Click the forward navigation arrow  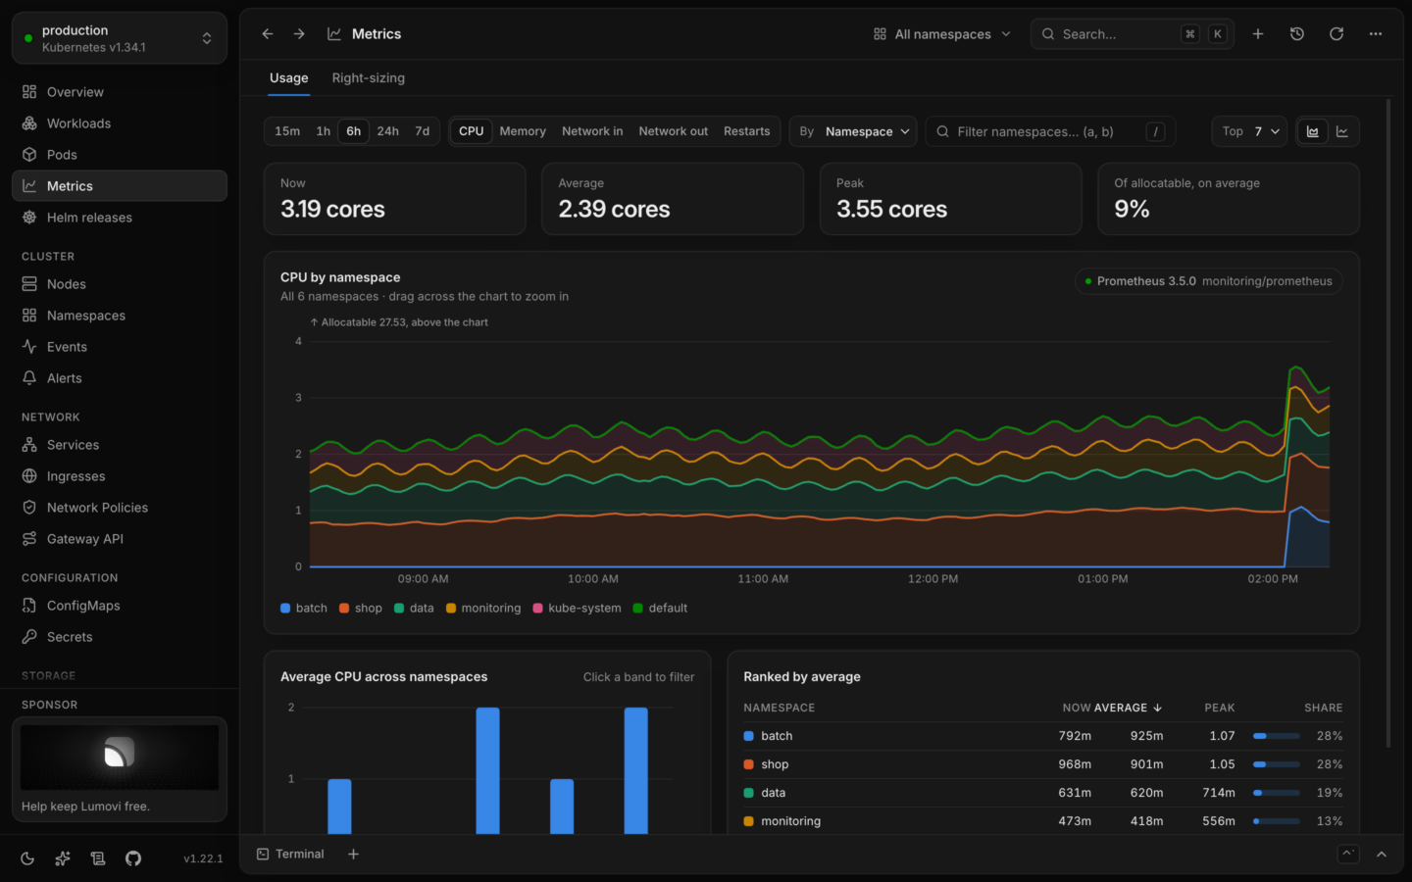(x=299, y=34)
